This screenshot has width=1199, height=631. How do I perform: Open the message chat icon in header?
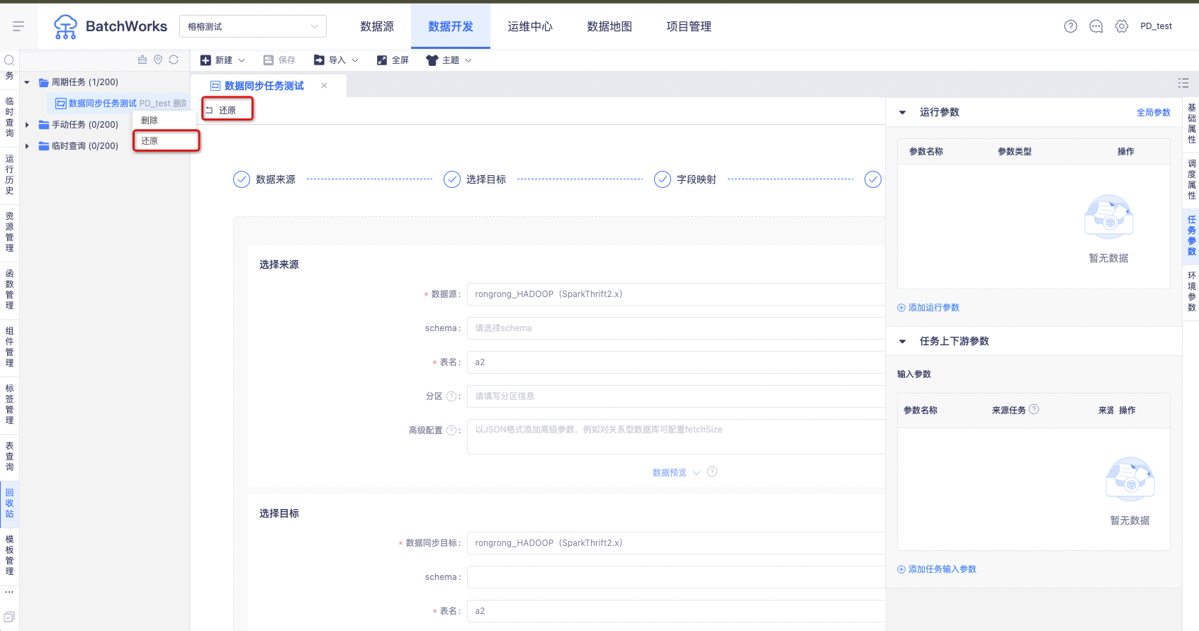(1096, 26)
